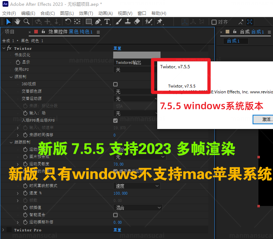Click the 合成1 breadcrumb button
Screen dimensions: 273x239
pyautogui.click(x=236, y=41)
